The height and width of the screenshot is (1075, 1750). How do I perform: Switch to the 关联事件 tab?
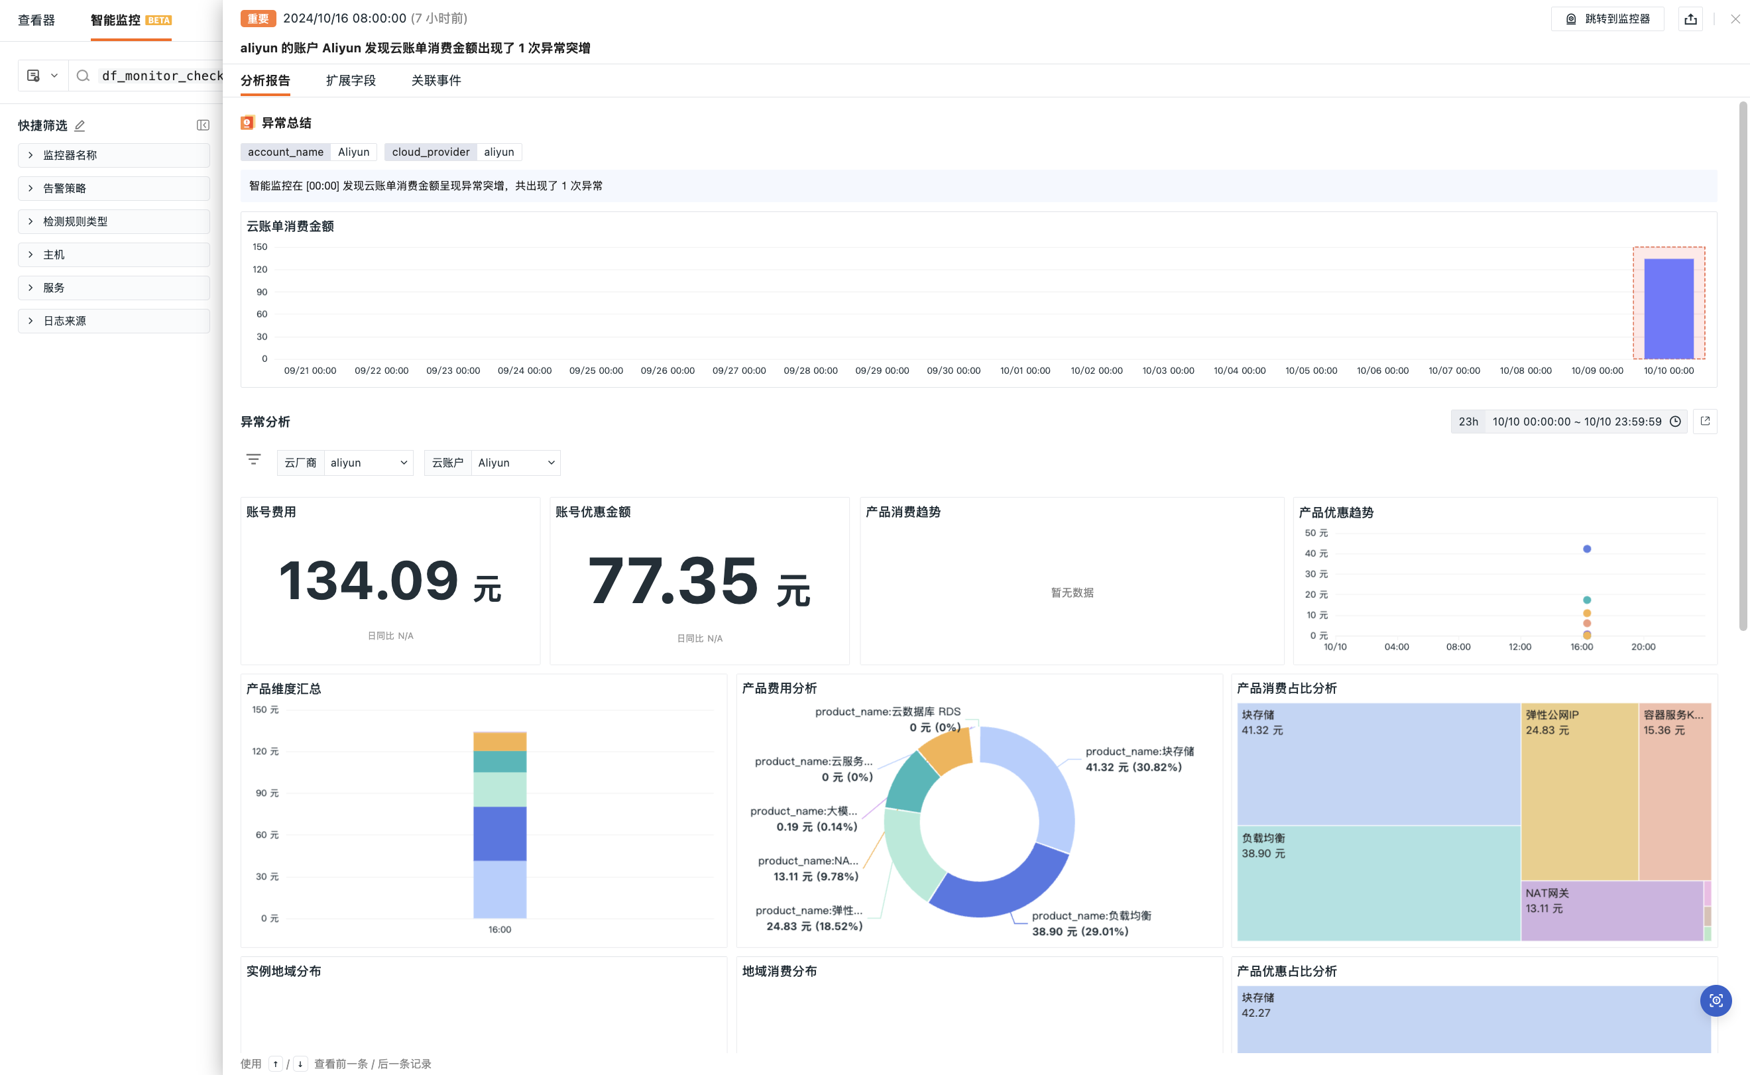point(436,80)
